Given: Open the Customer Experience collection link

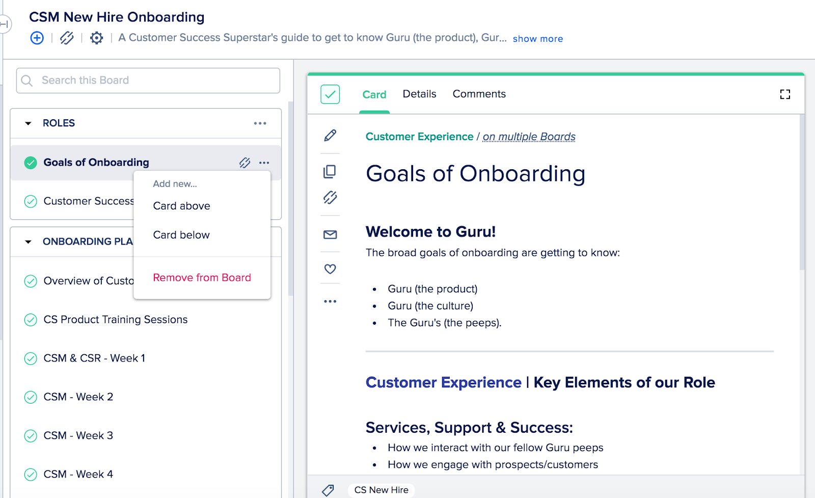Looking at the screenshot, I should coord(420,137).
